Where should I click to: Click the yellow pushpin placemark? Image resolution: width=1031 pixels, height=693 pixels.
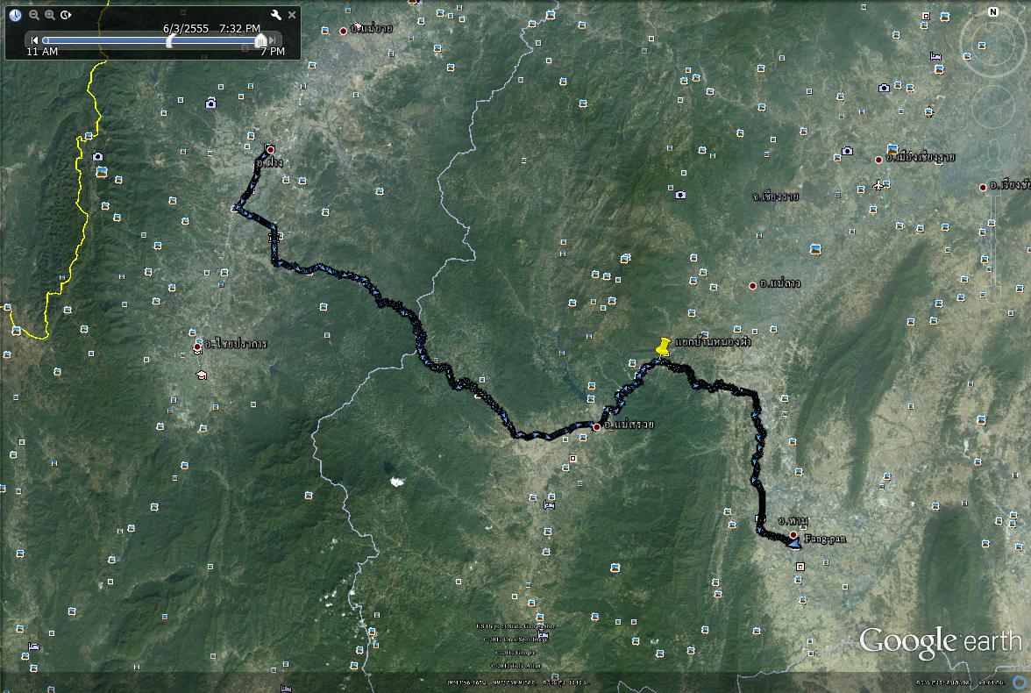click(664, 346)
